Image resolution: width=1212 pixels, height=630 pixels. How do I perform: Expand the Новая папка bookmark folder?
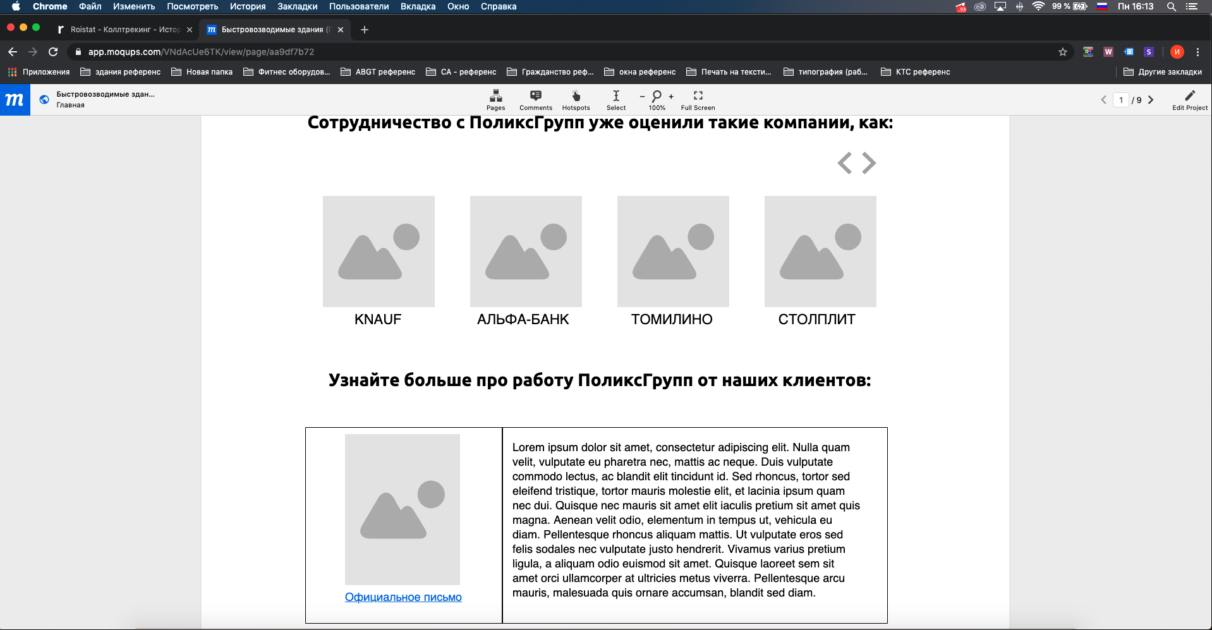point(202,72)
